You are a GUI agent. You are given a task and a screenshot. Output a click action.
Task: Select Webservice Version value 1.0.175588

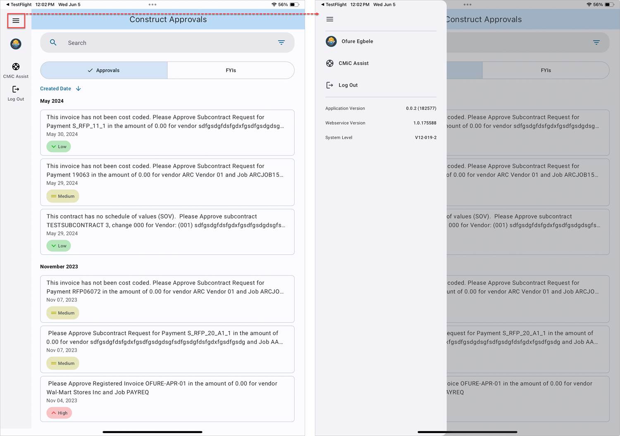coord(424,123)
